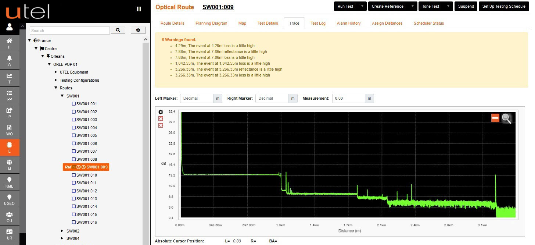Click the Suspend button
535x245 pixels.
[466, 6]
